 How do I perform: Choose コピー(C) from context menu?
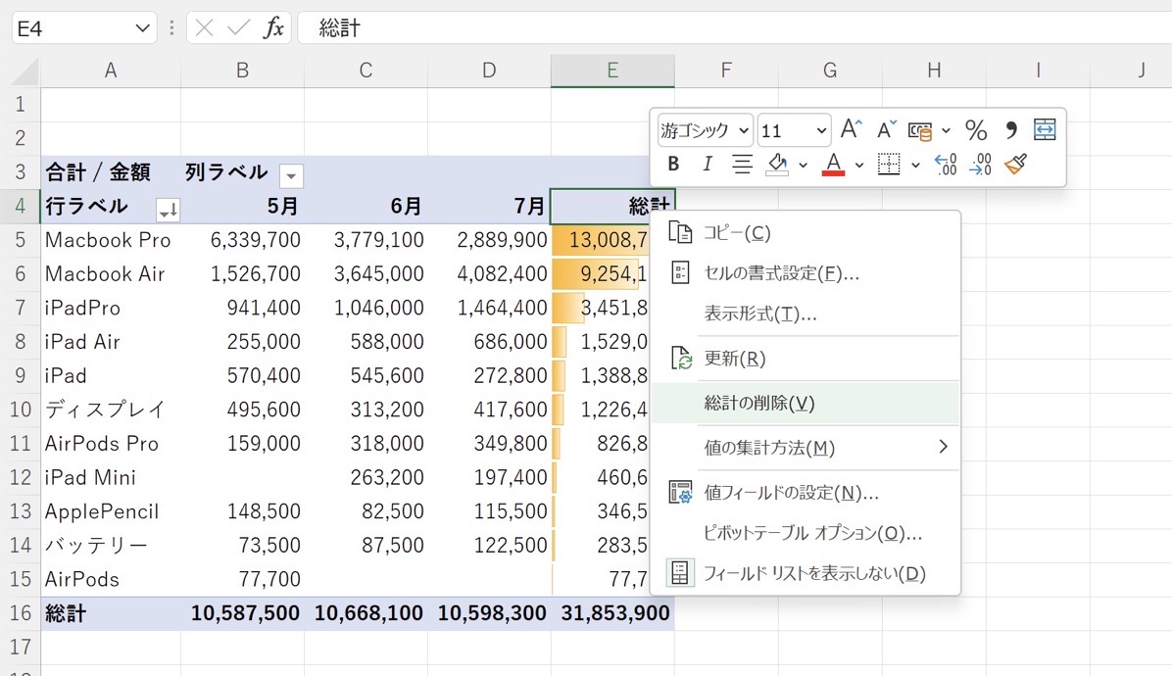pos(805,232)
